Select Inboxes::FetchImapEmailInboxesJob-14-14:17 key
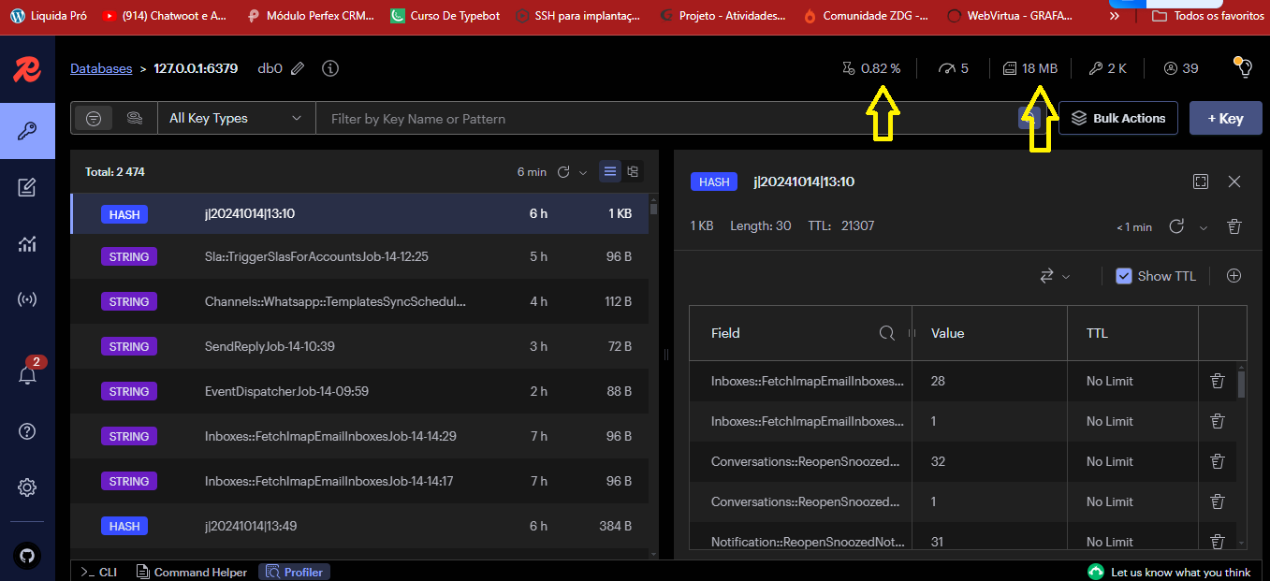This screenshot has height=581, width=1270. [359, 481]
